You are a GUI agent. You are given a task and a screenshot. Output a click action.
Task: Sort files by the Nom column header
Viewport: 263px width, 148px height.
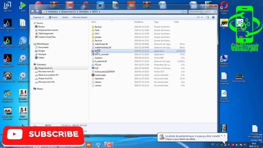tap(94, 22)
